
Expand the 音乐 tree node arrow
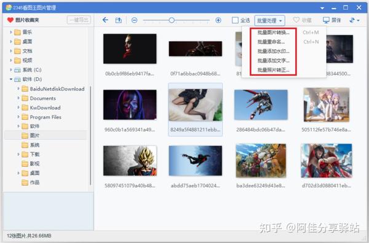click(11, 32)
